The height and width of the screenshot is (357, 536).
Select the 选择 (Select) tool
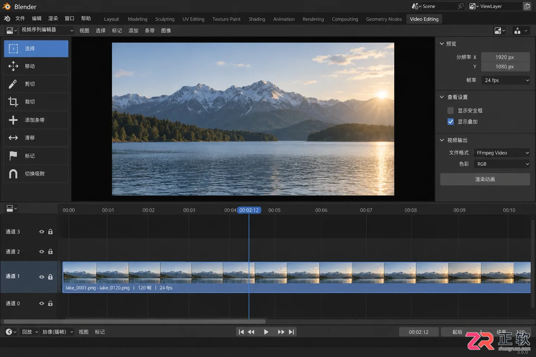(36, 49)
